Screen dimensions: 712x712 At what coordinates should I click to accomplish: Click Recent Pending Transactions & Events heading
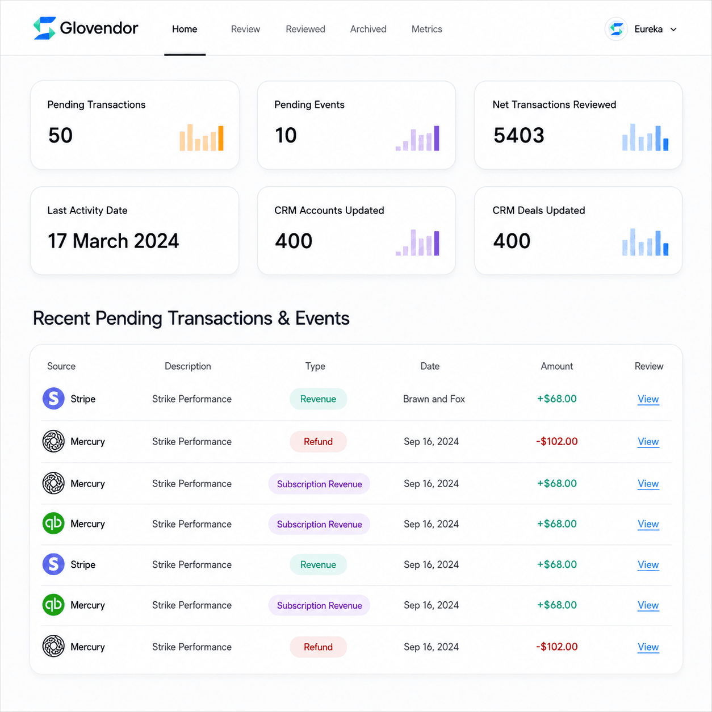tap(191, 319)
